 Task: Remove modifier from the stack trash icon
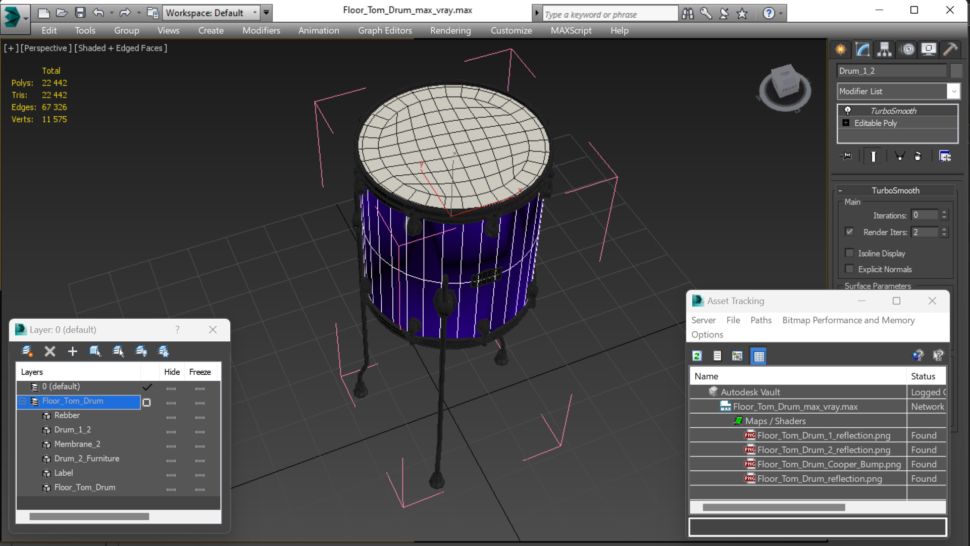pos(917,156)
